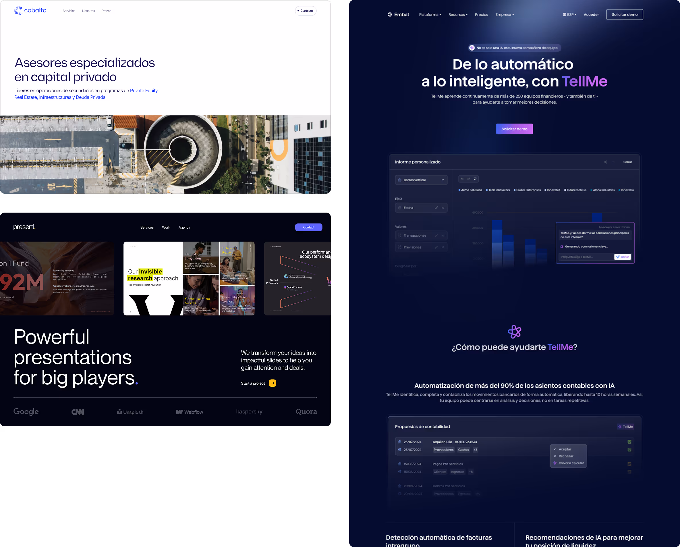The width and height of the screenshot is (680, 547).
Task: Open the three-dot options beside Cerrar
Action: coord(613,162)
